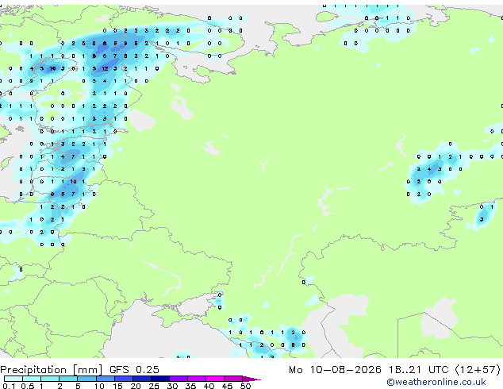Click the '16' precipitation value on map
Viewport: 503px width, 389px height.
[x=52, y=68]
